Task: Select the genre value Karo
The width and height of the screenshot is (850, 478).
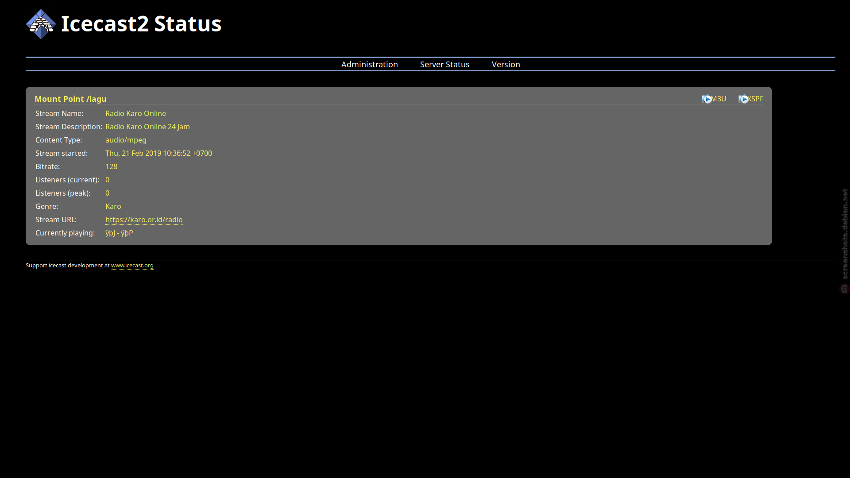Action: click(113, 206)
